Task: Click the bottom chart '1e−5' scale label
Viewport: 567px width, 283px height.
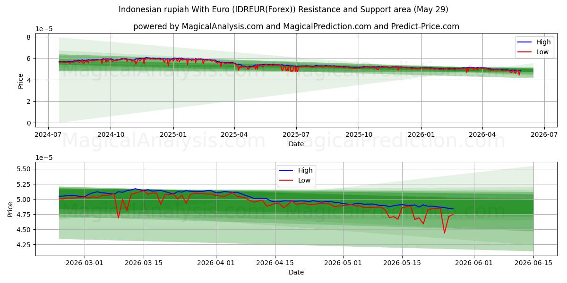Action: pos(44,158)
